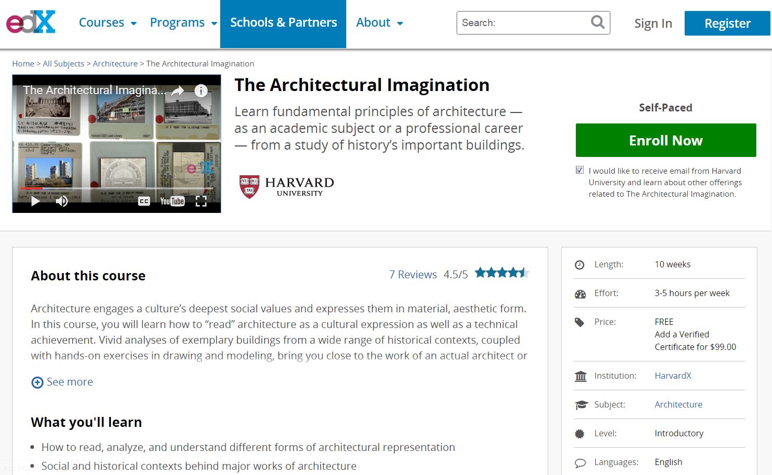The height and width of the screenshot is (475, 772).
Task: Open All Subjects breadcrumb link
Action: (x=63, y=63)
